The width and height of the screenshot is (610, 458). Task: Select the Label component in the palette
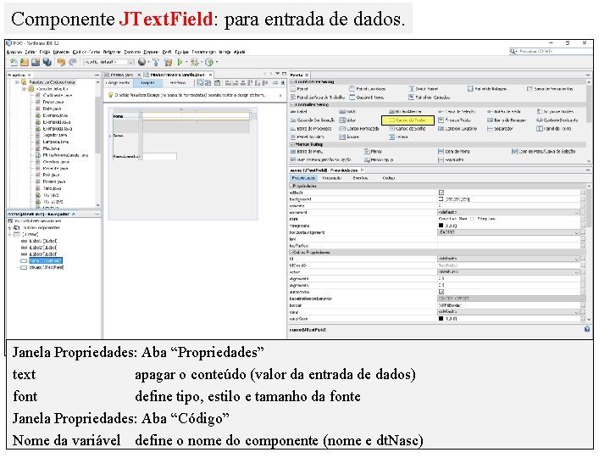point(299,112)
